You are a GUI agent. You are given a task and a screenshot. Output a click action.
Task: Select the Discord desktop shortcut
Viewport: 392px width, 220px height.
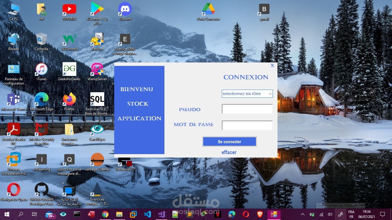(x=125, y=12)
